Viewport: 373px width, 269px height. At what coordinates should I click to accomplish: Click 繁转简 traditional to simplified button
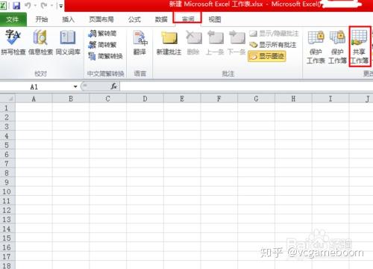tap(102, 34)
